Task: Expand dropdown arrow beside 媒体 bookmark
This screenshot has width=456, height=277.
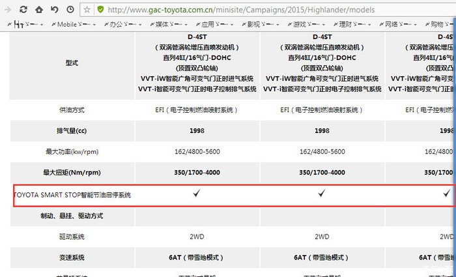Action: click(186, 25)
